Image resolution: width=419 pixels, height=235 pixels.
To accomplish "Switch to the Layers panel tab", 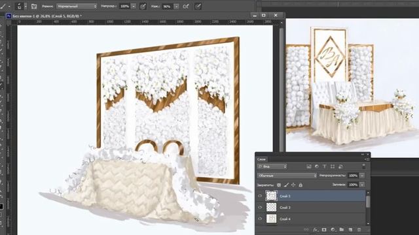I will click(x=261, y=159).
